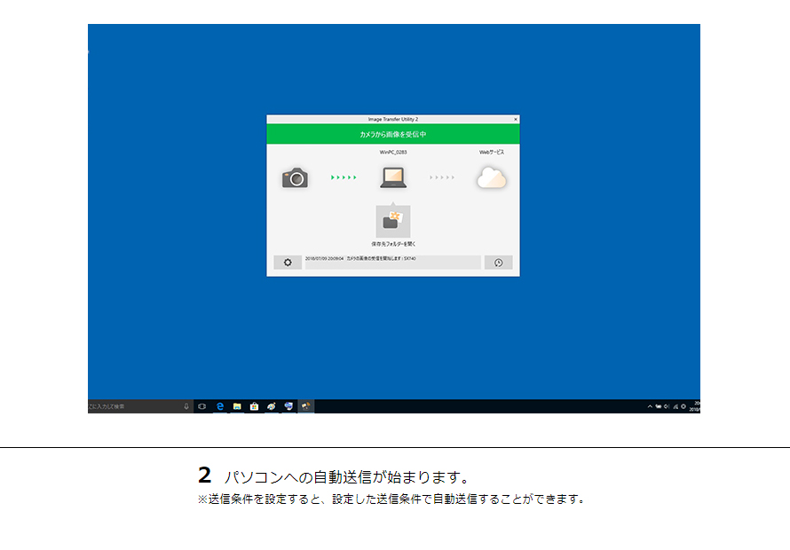This screenshot has width=790, height=550.
Task: Open Task View on the taskbar
Action: [201, 406]
